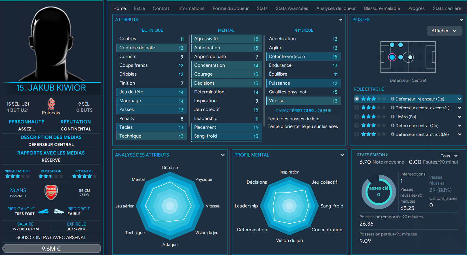
Task: Pick the Défenseur central (Co) radio button
Action: click(357, 125)
